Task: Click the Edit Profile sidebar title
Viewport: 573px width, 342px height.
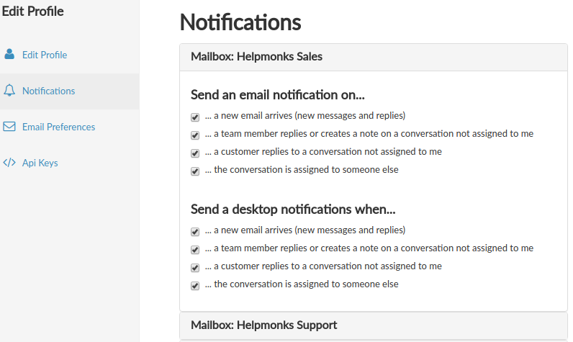Action: point(33,12)
